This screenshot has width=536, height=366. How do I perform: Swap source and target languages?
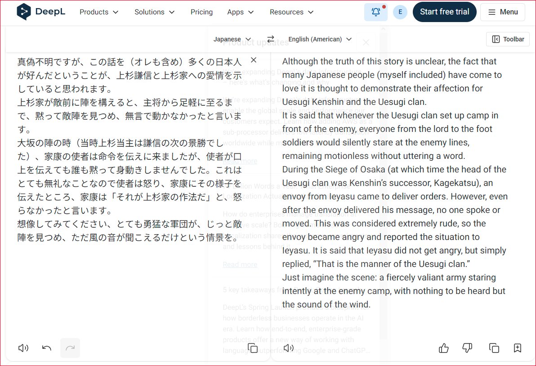click(x=270, y=39)
